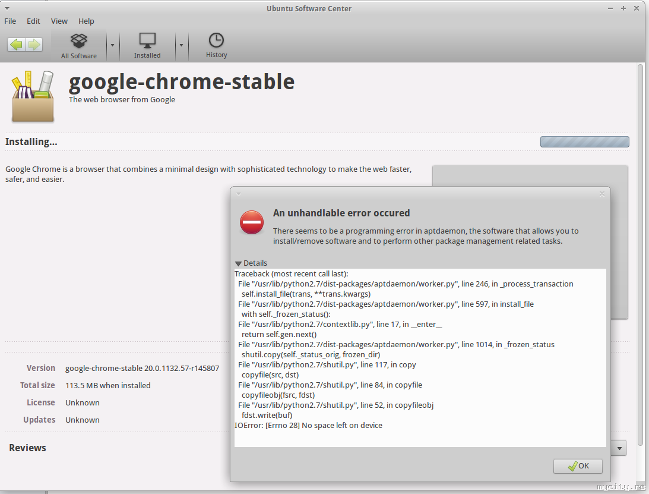The width and height of the screenshot is (649, 494).
Task: Collapse the Details expander
Action: point(239,263)
